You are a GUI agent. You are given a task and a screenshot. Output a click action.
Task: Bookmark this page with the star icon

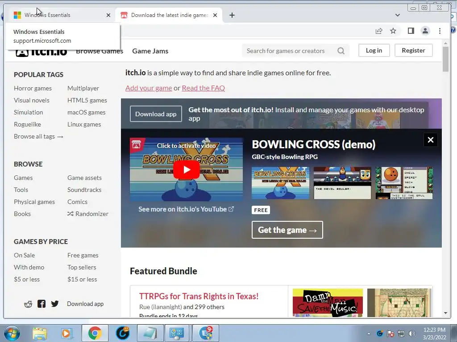point(393,31)
